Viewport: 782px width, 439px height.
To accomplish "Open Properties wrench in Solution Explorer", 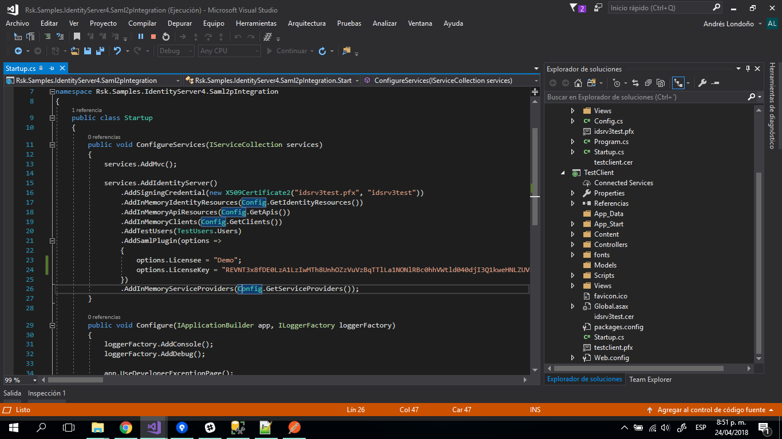I will pyautogui.click(x=703, y=83).
